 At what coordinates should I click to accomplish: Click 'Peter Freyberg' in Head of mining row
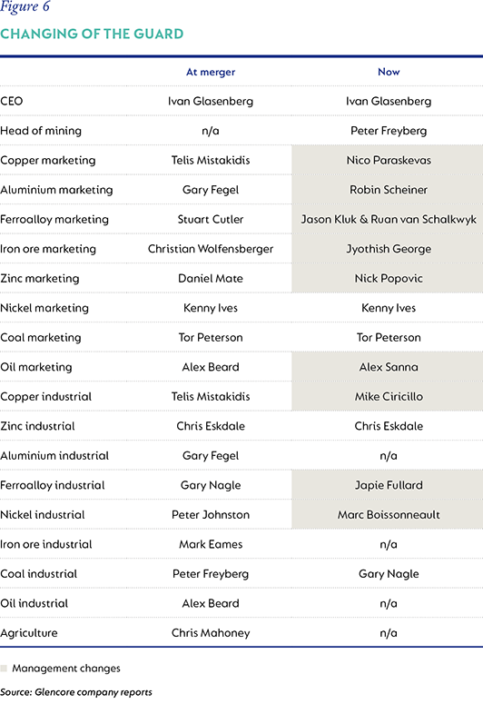[x=389, y=131]
